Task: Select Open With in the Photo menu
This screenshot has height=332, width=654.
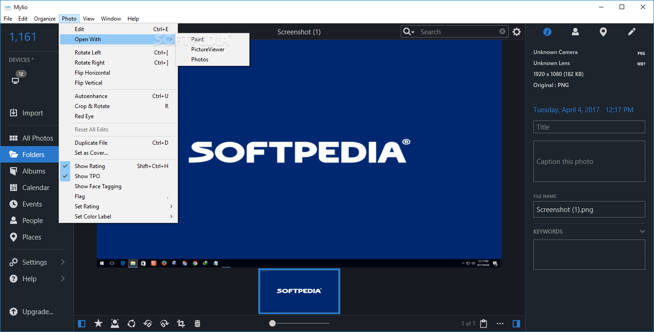Action: (x=118, y=39)
